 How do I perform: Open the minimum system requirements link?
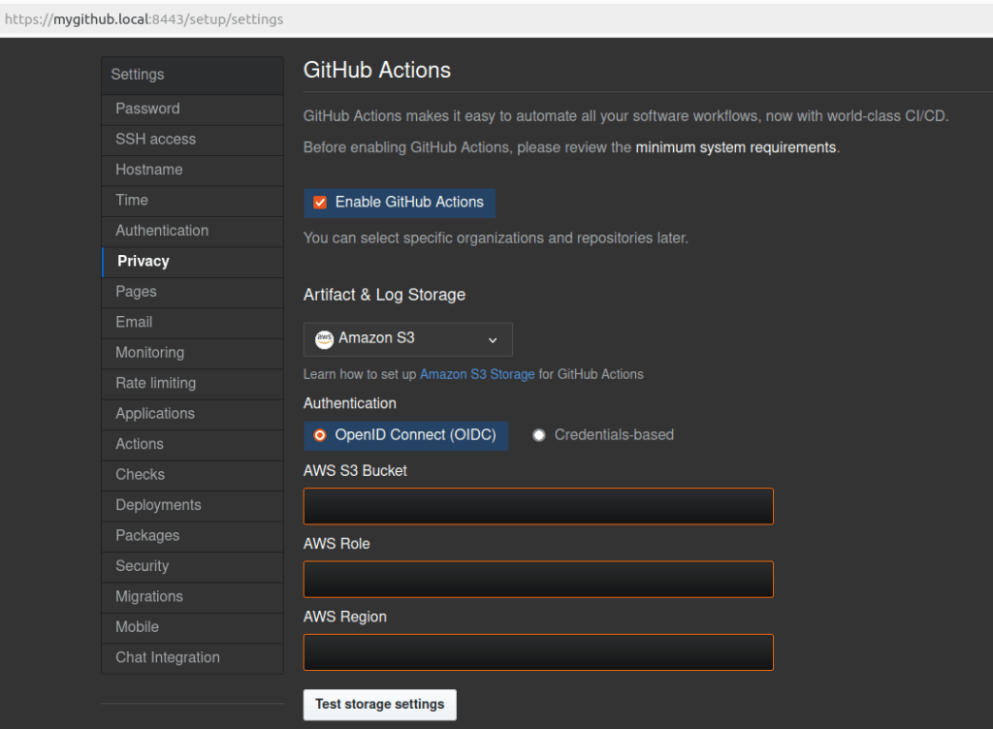coord(736,147)
